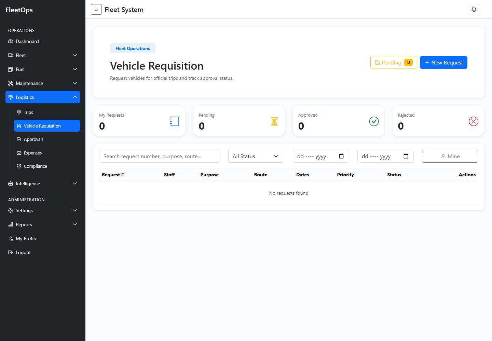
Task: Click the Maintenance tools icon
Action: pyautogui.click(x=11, y=83)
